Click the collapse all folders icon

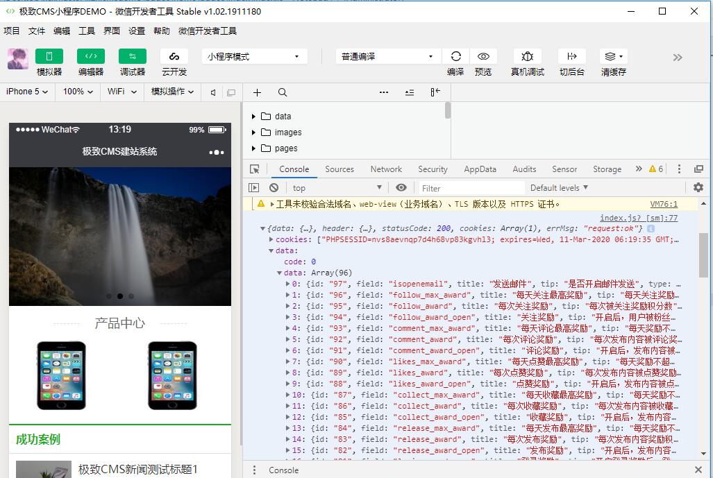point(410,93)
